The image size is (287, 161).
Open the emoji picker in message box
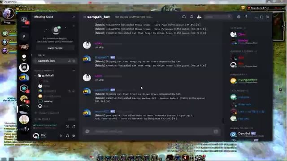pos(216,131)
